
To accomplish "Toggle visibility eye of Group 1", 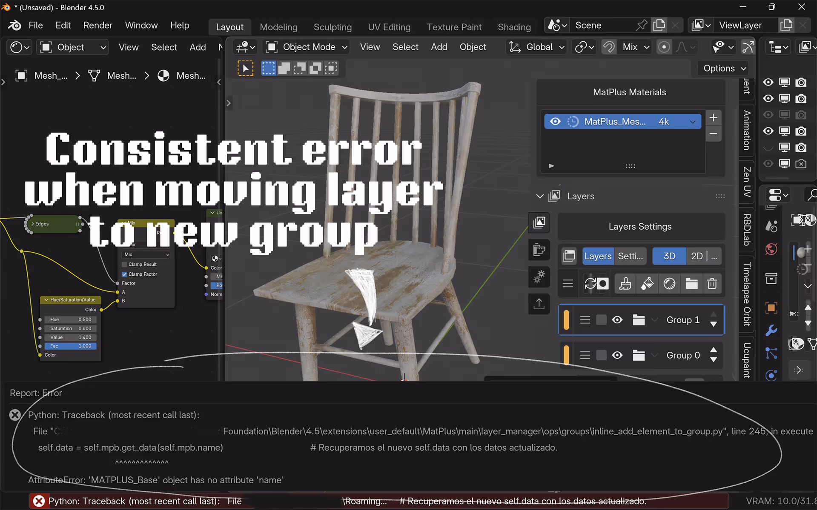I will 617,320.
